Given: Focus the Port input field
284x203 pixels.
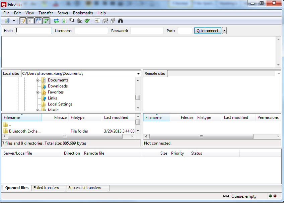Looking at the screenshot, I should (x=185, y=30).
